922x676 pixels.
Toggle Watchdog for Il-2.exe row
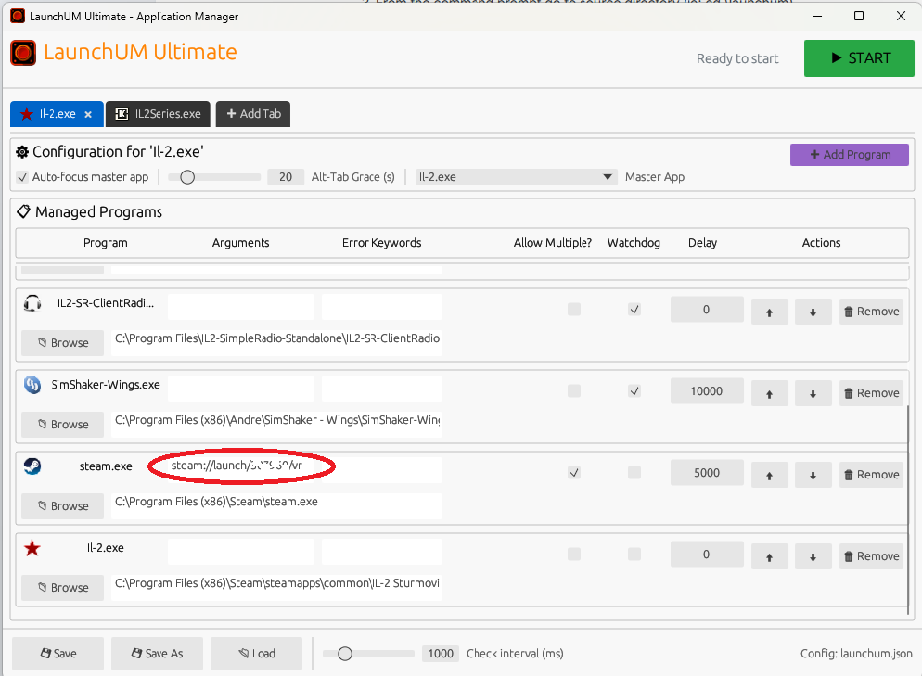[634, 555]
